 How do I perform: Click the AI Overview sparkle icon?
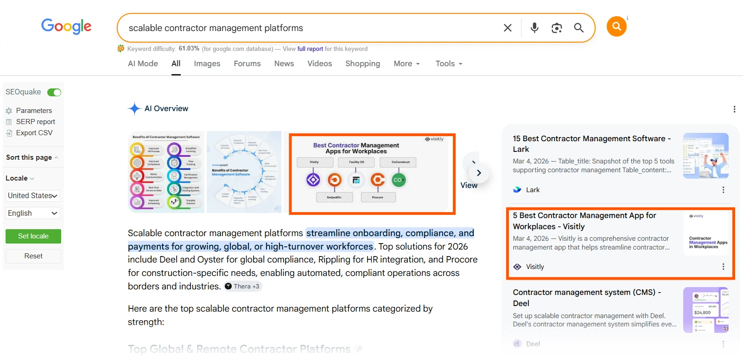(x=134, y=108)
